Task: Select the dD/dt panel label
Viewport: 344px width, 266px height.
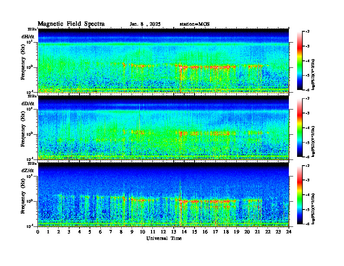Action: coord(28,103)
